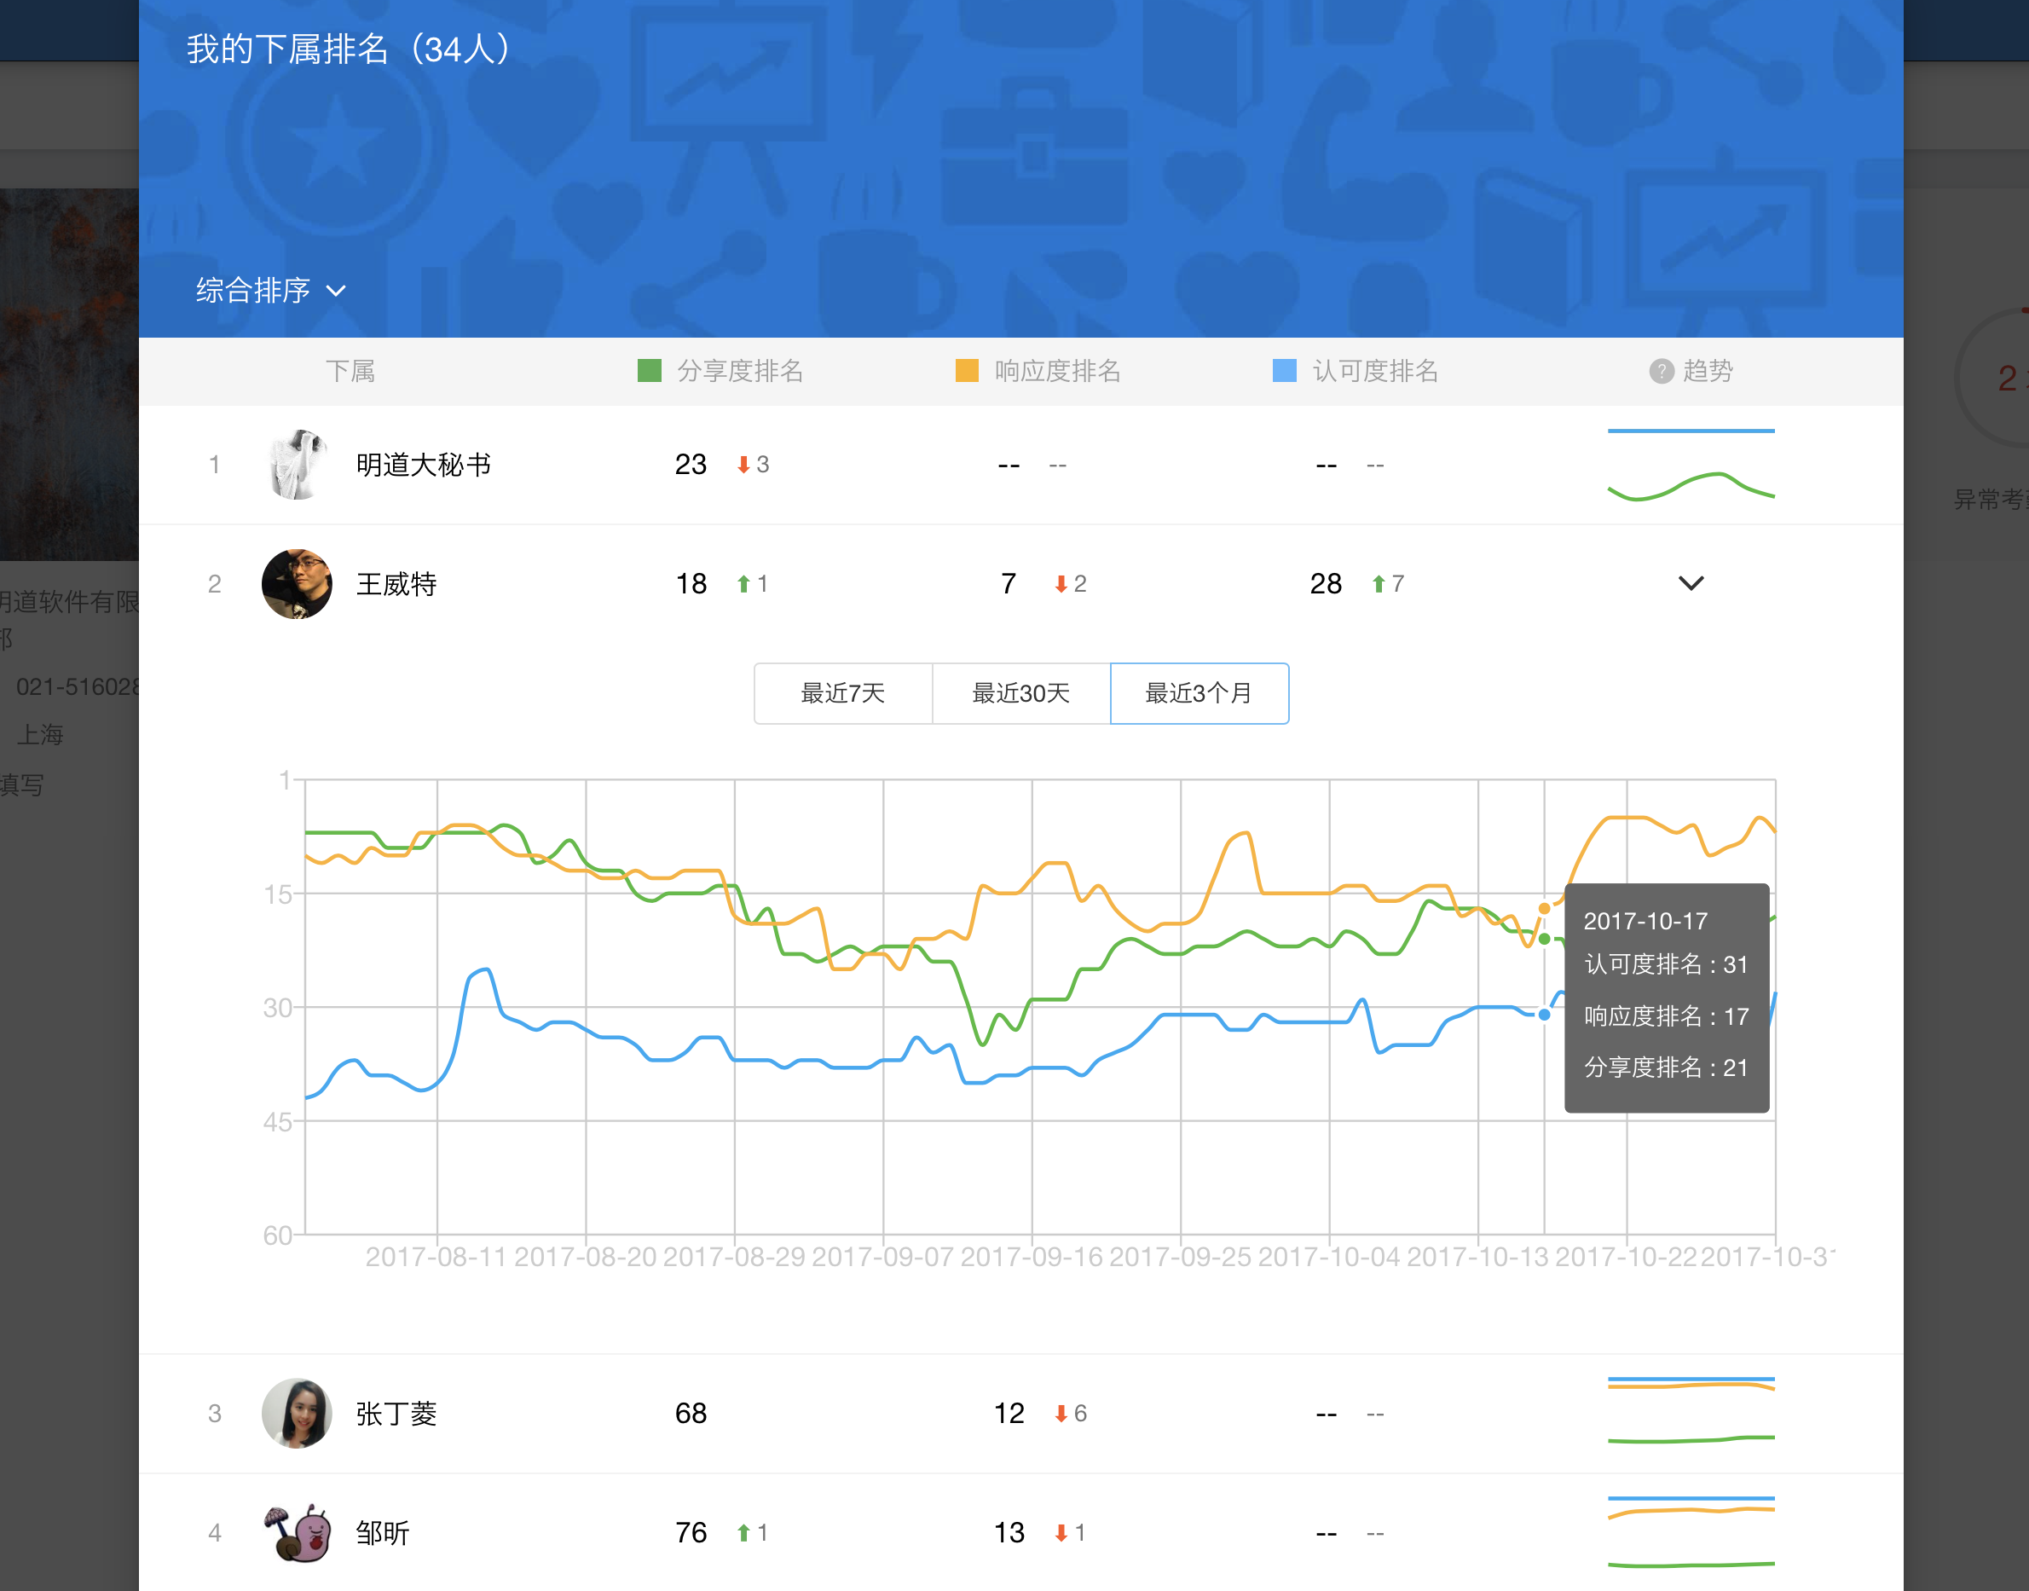Viewport: 2029px width, 1591px height.
Task: Click the blue 认可度排名 legend swatch
Action: click(x=1284, y=371)
